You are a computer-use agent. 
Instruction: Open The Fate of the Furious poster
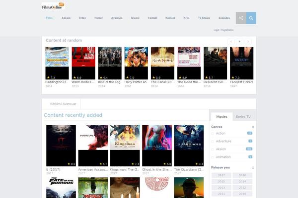click(x=61, y=188)
